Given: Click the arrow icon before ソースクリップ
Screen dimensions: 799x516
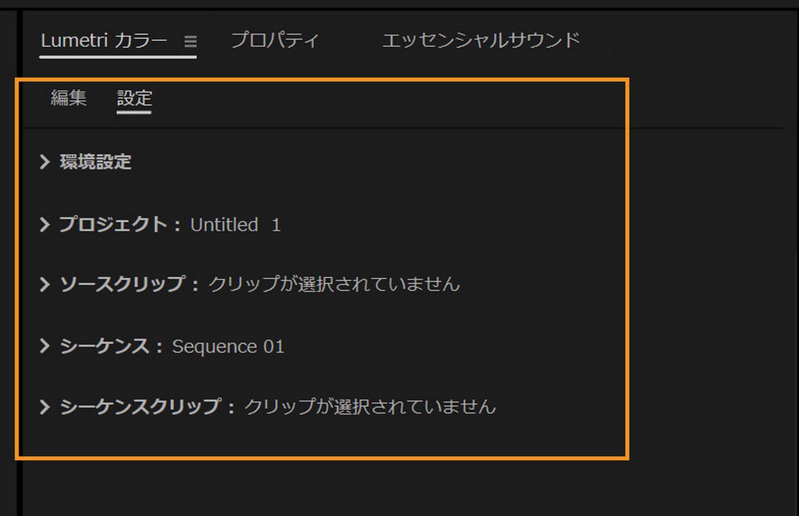Looking at the screenshot, I should [x=45, y=285].
